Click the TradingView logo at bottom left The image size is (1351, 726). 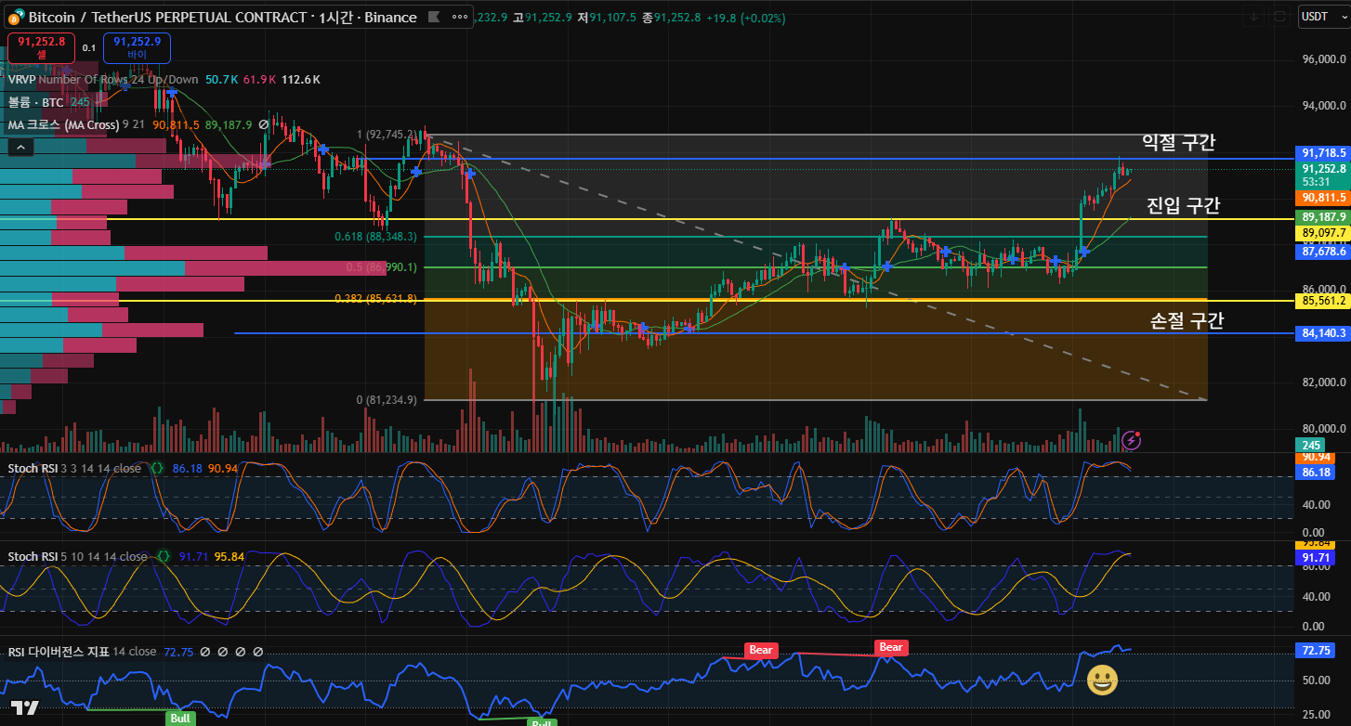(x=24, y=707)
